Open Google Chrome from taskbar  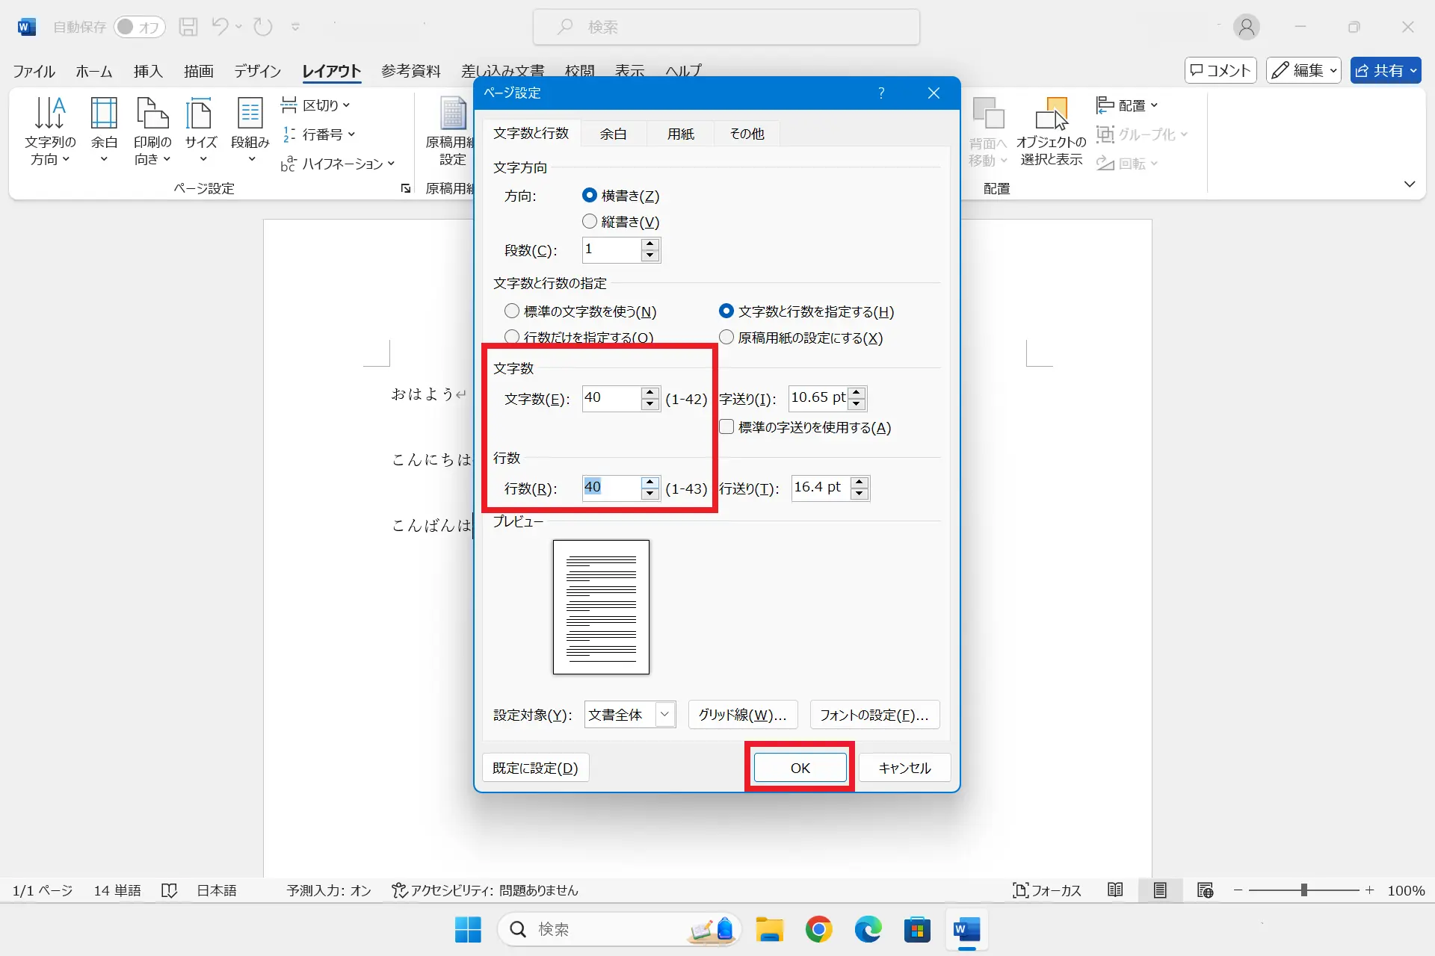pos(818,929)
